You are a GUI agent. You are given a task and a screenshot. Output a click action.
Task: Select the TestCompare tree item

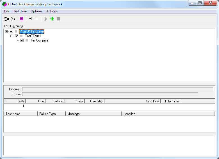point(39,40)
